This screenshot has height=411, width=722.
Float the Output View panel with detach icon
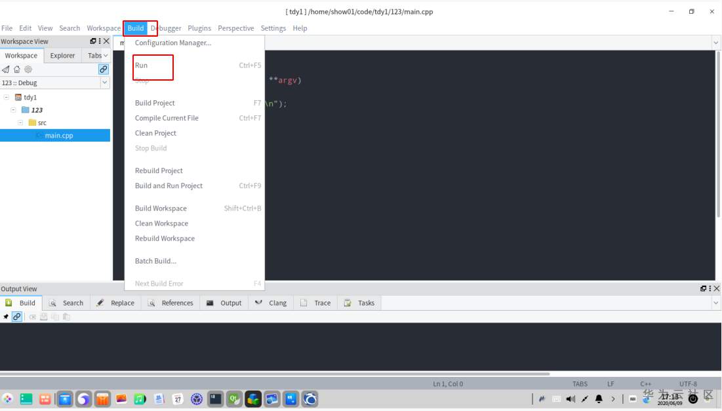[x=703, y=288]
